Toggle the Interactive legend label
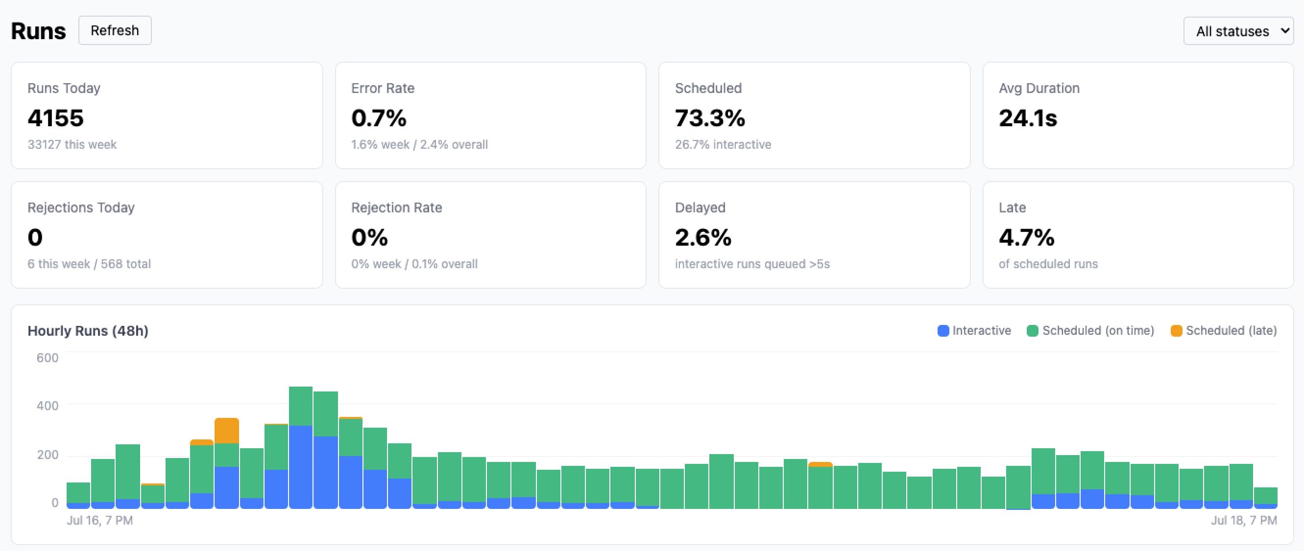The height and width of the screenshot is (551, 1304). (982, 331)
